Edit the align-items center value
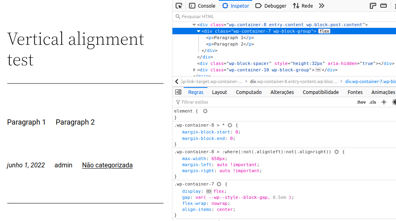396x221 pixels. tap(224, 210)
